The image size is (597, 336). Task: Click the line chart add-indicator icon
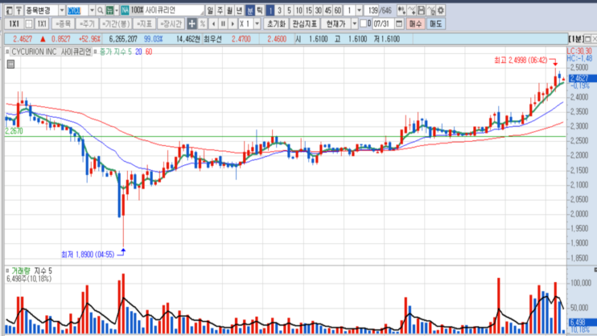click(411, 10)
